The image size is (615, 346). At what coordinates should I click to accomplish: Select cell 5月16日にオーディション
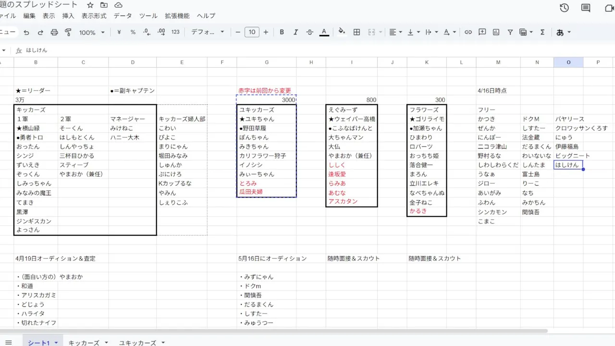[x=272, y=258]
